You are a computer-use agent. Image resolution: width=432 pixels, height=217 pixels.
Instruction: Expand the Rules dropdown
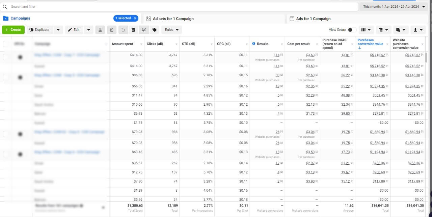point(171,30)
